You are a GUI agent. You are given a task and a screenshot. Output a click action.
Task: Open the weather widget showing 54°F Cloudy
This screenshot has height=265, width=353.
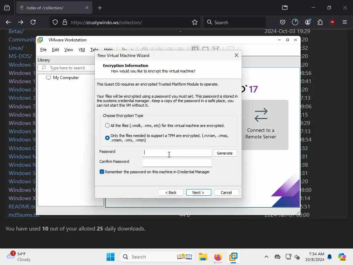(x=19, y=257)
